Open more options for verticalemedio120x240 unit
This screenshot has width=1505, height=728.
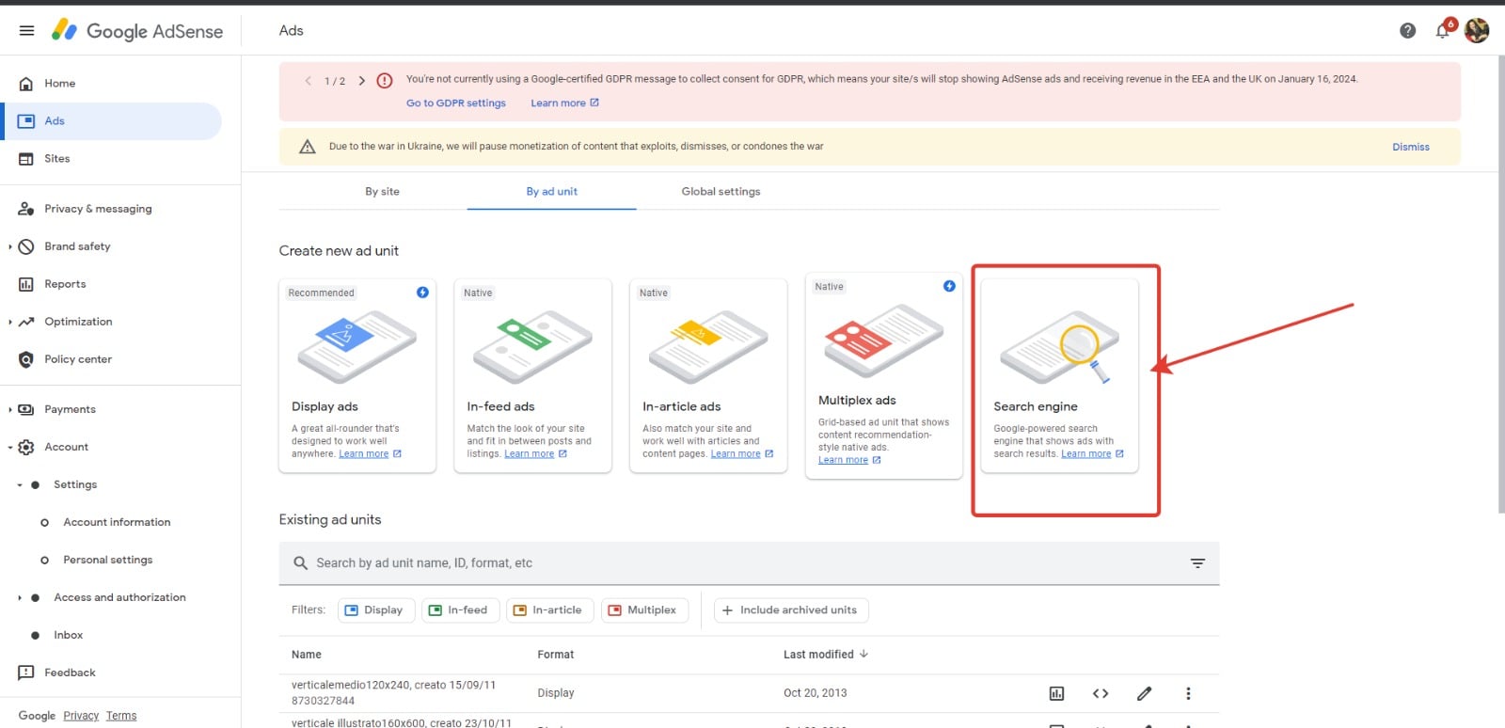point(1188,694)
